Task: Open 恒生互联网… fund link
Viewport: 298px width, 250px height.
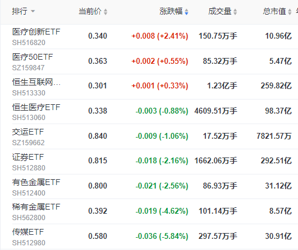Action: point(36,82)
